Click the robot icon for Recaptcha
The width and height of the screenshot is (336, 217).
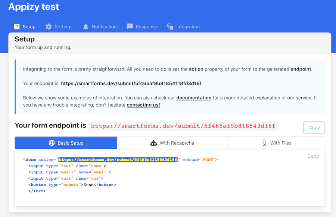[x=154, y=143]
